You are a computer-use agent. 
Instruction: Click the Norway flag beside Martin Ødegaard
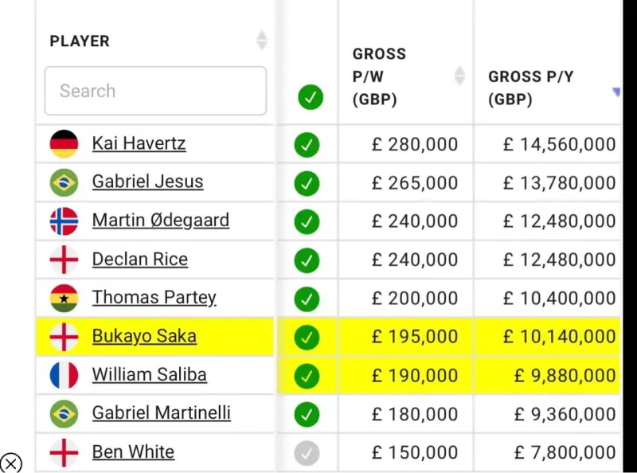pyautogui.click(x=64, y=221)
